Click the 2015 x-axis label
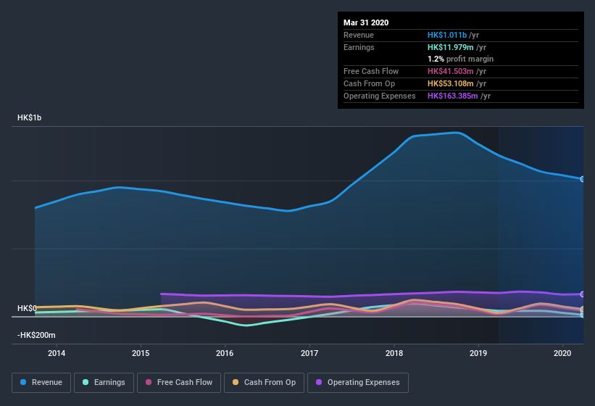595x406 pixels. [141, 353]
